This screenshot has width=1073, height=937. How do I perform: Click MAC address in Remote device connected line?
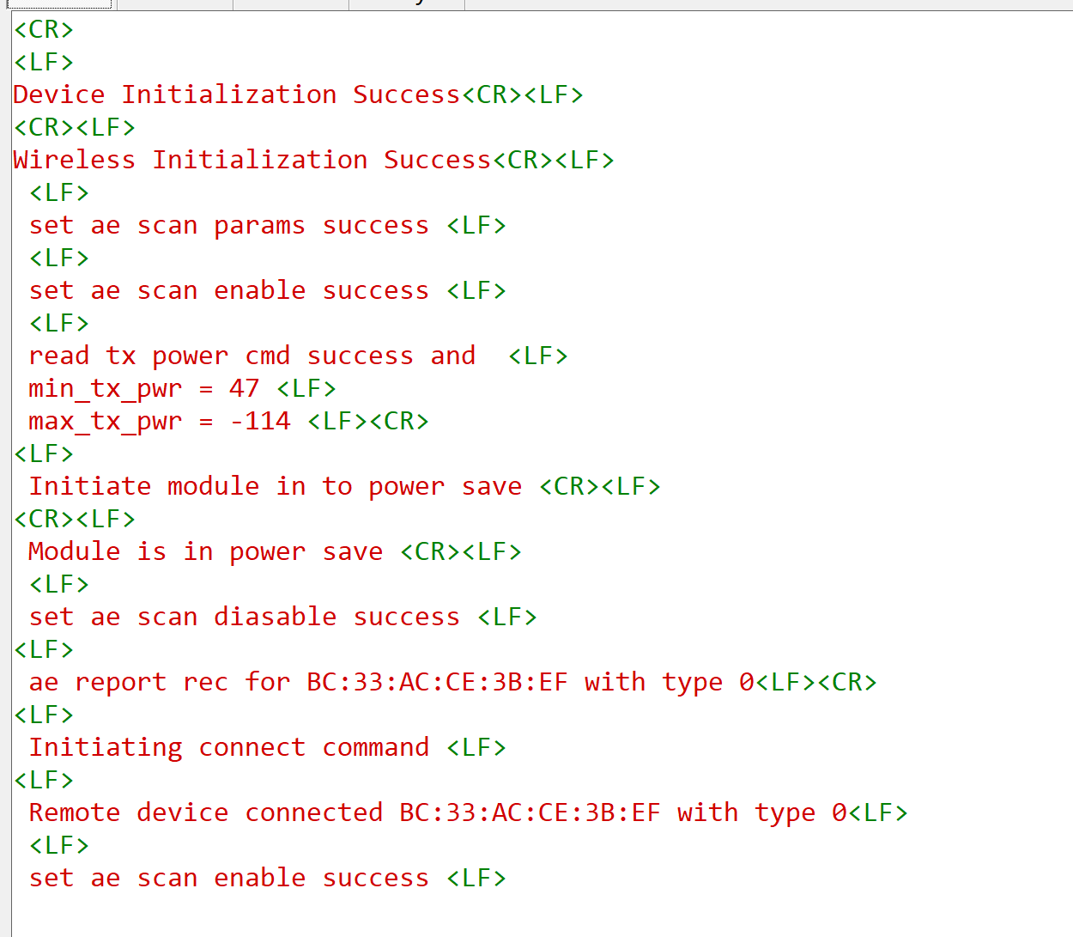tap(530, 812)
